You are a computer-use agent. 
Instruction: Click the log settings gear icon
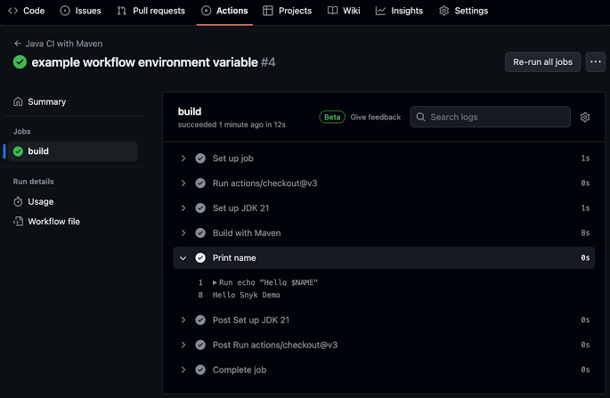point(585,118)
